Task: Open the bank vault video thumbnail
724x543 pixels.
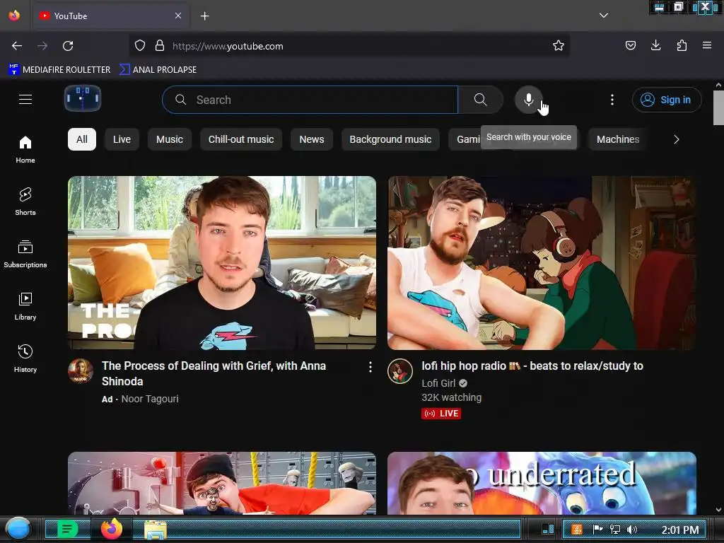Action: tap(222, 483)
